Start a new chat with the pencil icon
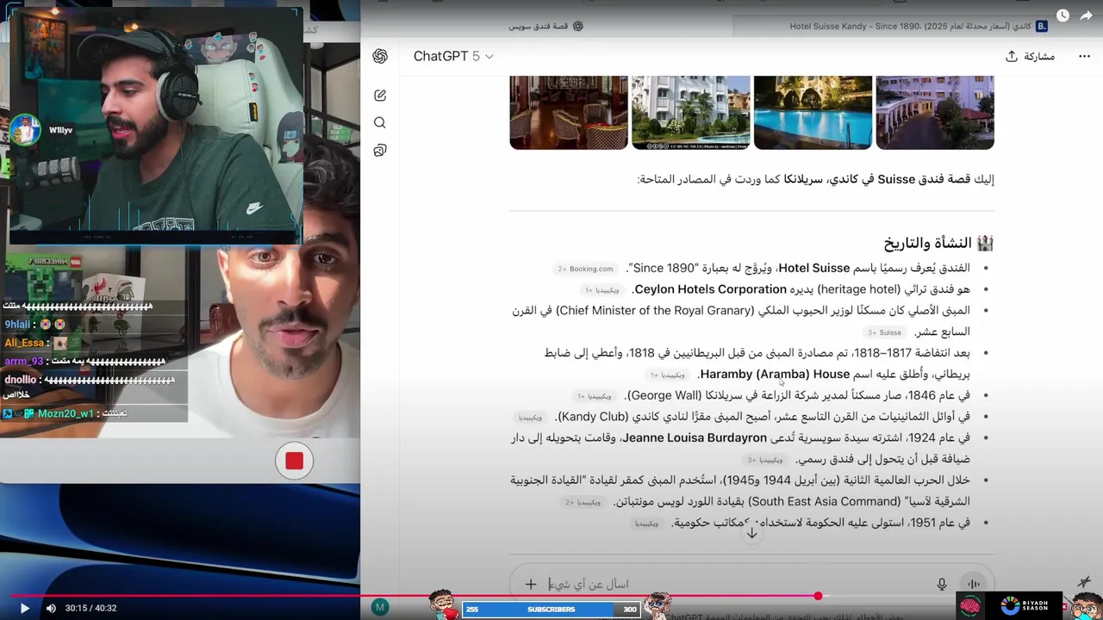Screen dimensions: 1103x620 [380, 96]
